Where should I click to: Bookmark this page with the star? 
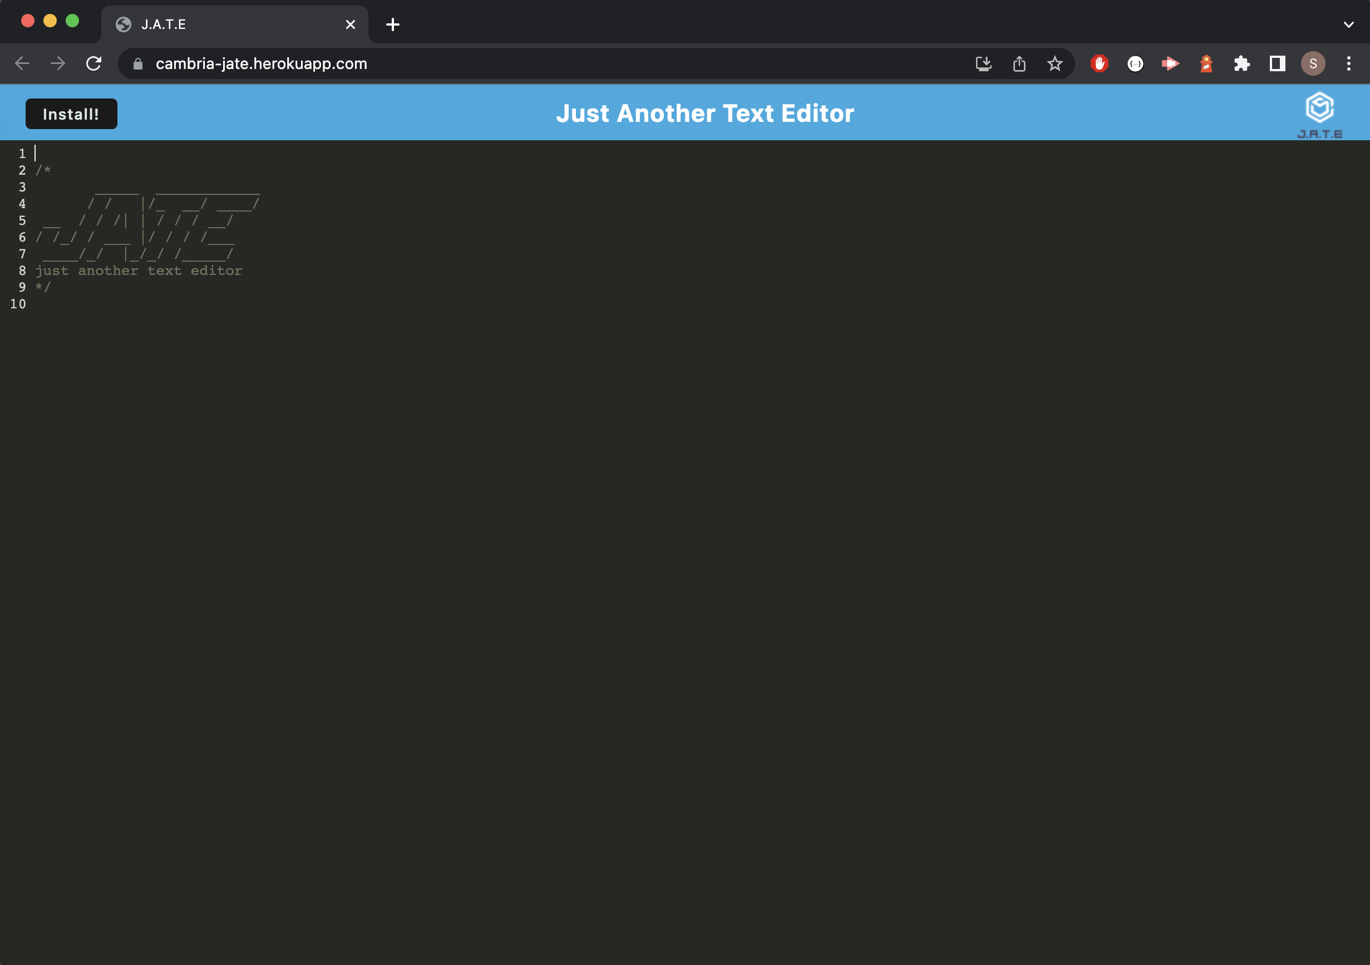1055,63
